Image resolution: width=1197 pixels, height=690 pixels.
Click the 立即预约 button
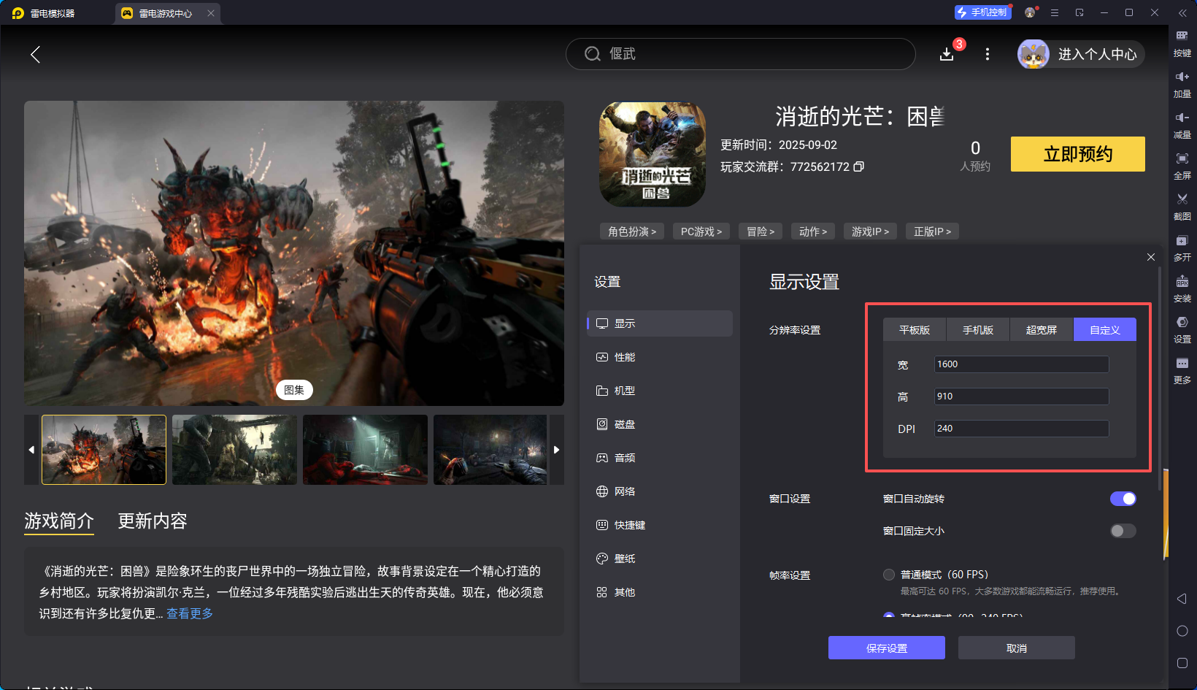1078,154
